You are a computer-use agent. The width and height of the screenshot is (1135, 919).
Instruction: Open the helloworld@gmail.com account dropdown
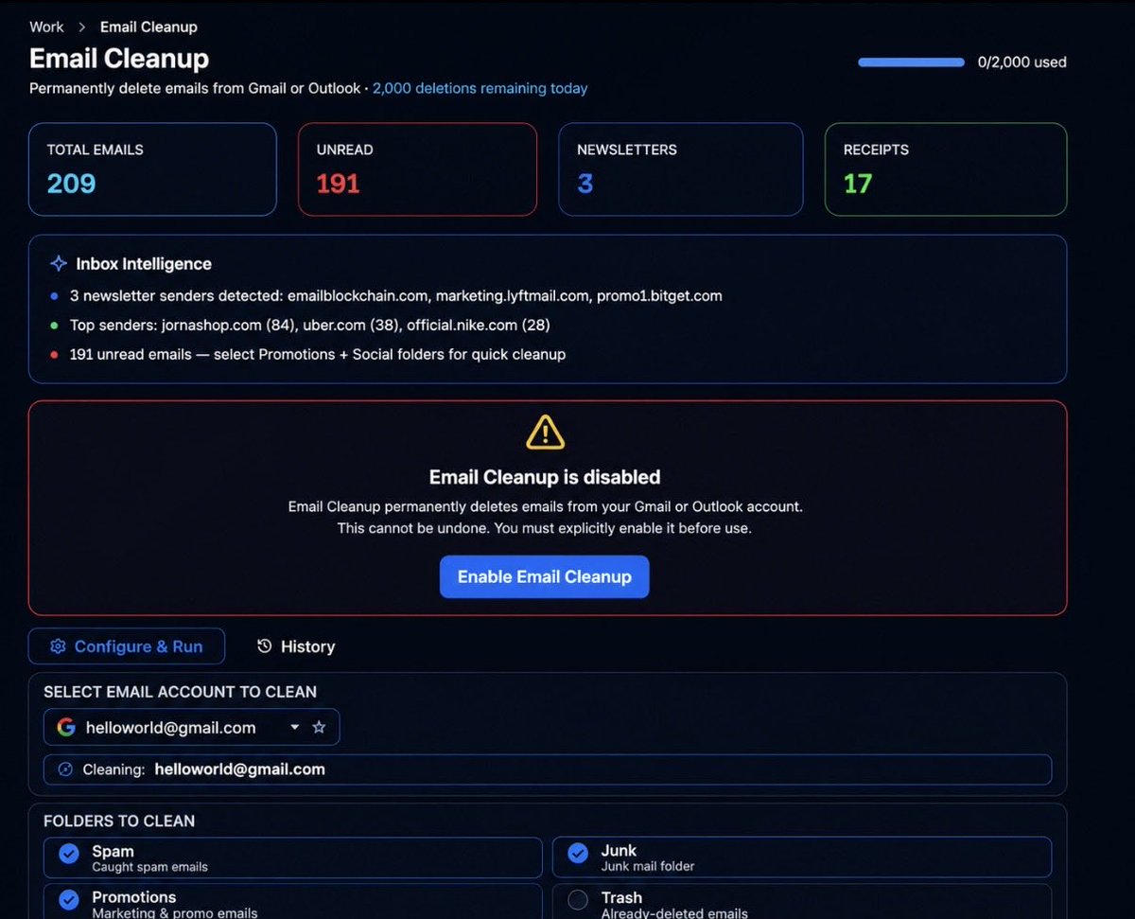tap(191, 728)
